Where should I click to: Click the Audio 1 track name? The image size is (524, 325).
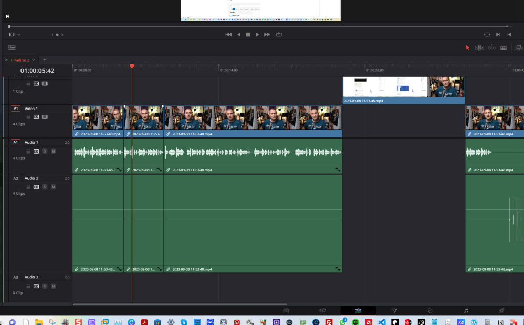coord(31,142)
